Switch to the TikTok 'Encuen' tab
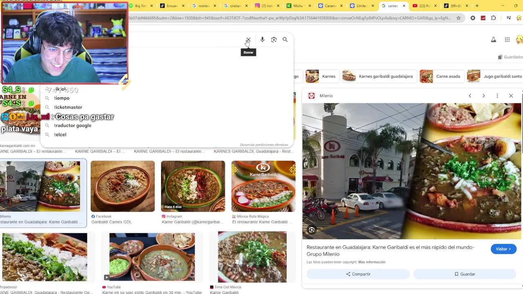523x294 pixels. [x=173, y=6]
